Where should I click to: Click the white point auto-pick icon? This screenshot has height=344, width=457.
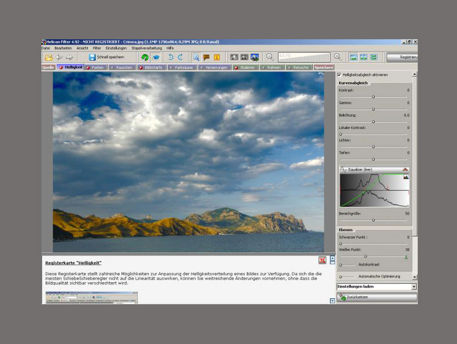tap(406, 257)
